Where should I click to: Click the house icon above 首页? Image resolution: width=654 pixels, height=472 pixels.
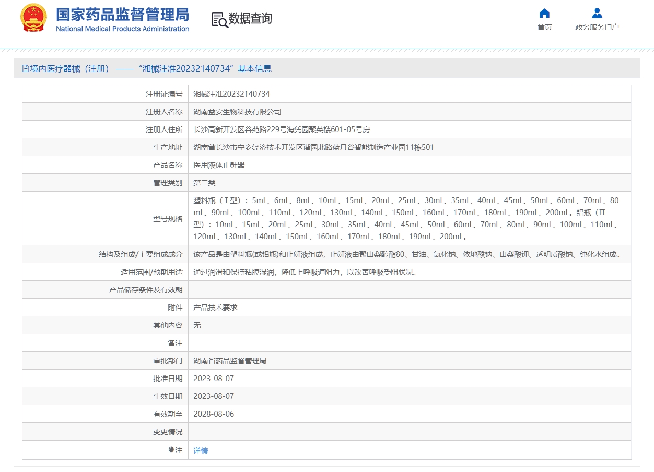(x=544, y=13)
